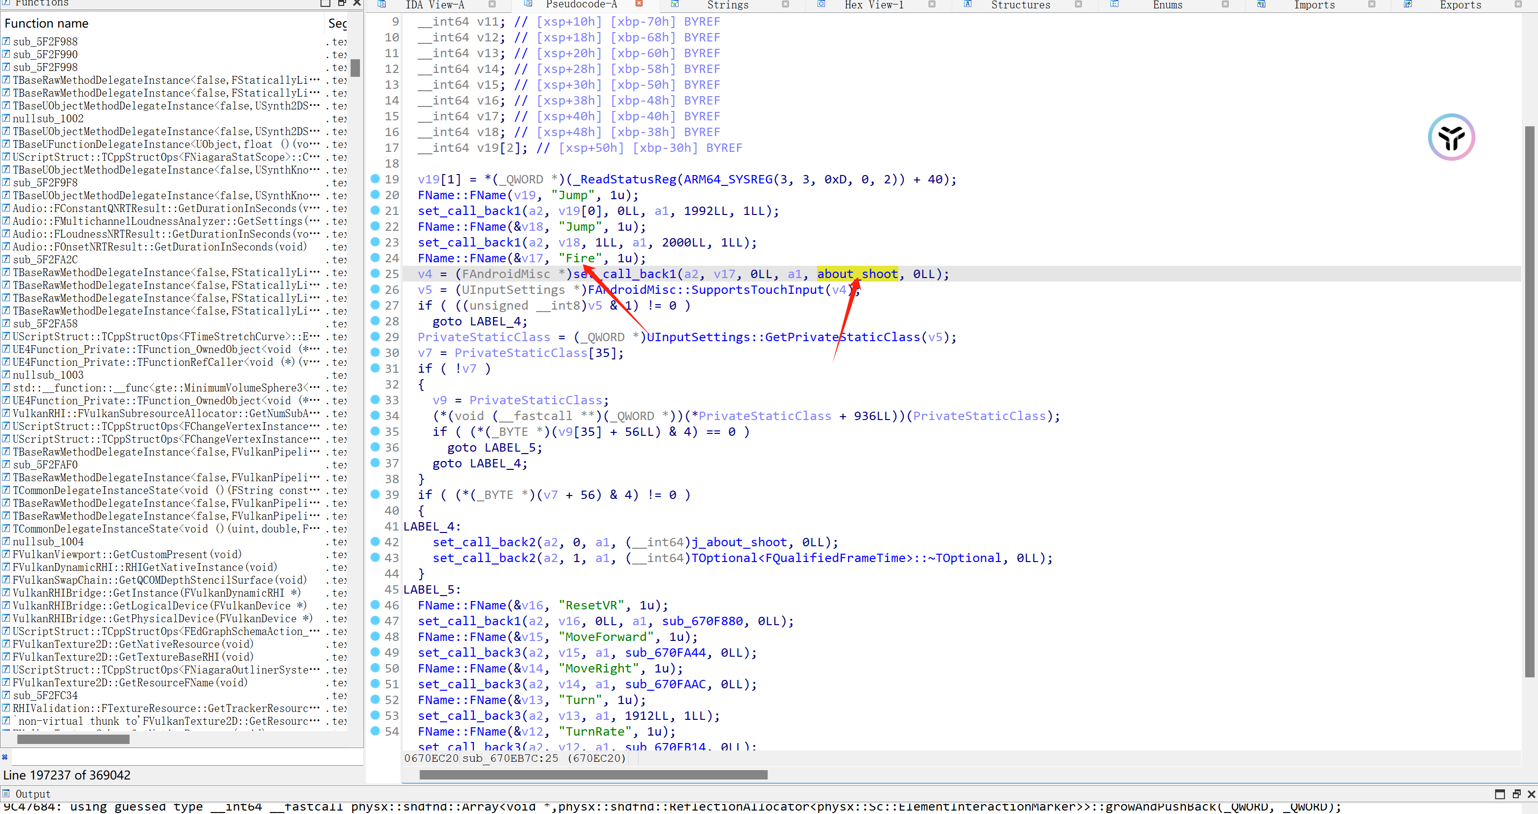Image resolution: width=1538 pixels, height=814 pixels.
Task: Toggle breakpoint dot on line 25
Action: (375, 273)
